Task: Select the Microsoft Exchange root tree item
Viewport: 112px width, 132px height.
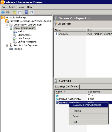Action: 16,18
